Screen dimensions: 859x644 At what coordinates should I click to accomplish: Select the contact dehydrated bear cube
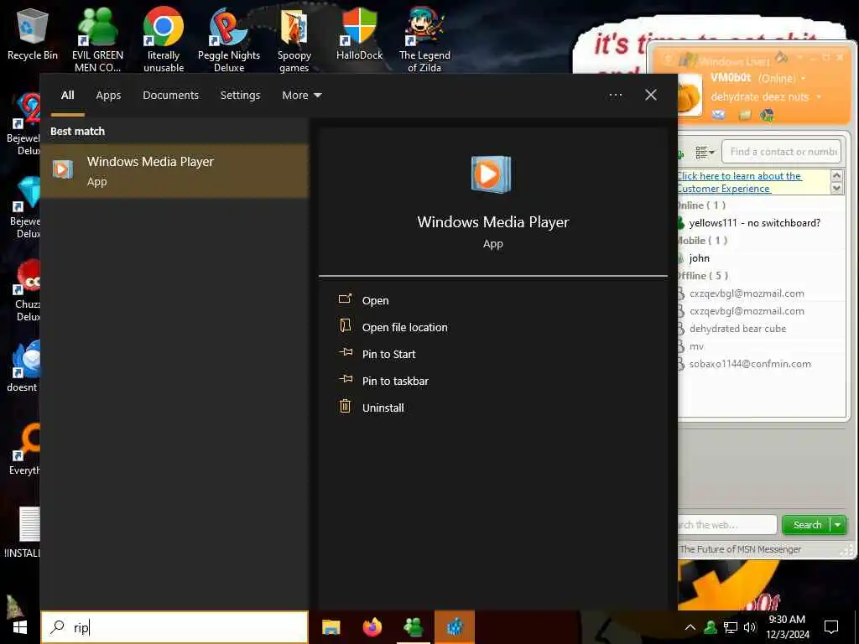(x=737, y=329)
